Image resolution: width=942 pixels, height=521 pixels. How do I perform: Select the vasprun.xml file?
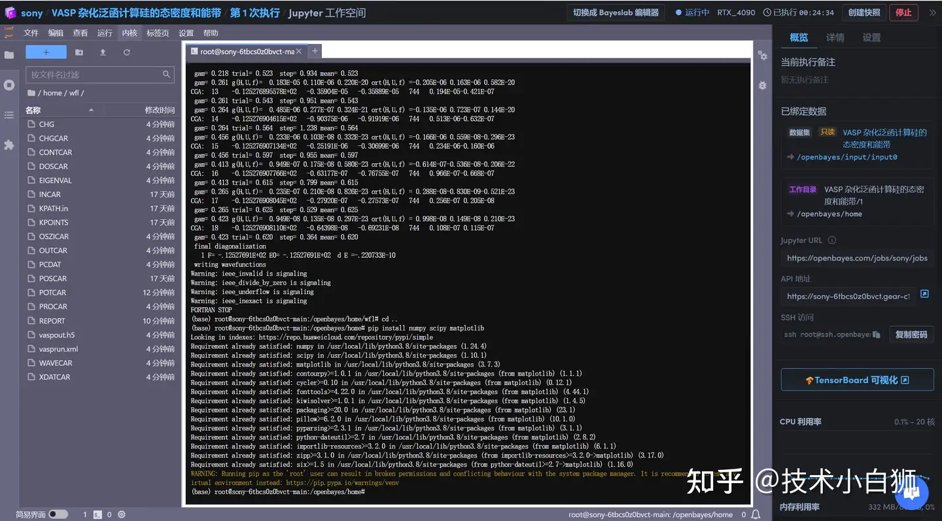coord(101,349)
